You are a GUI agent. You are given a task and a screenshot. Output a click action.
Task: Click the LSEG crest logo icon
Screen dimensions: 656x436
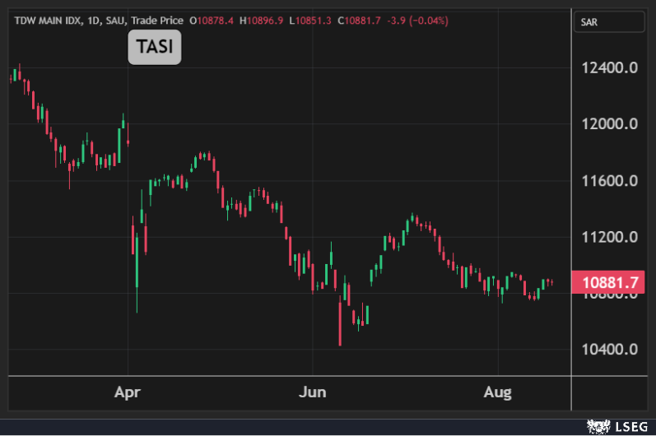point(595,425)
